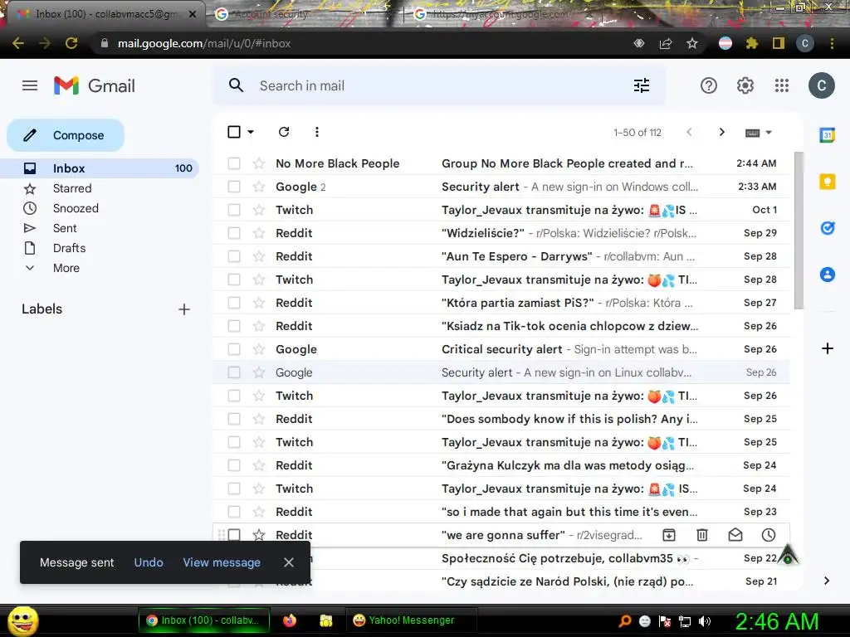The image size is (850, 637).
Task: Open the More options three-dot icon above mail list
Action: point(316,132)
